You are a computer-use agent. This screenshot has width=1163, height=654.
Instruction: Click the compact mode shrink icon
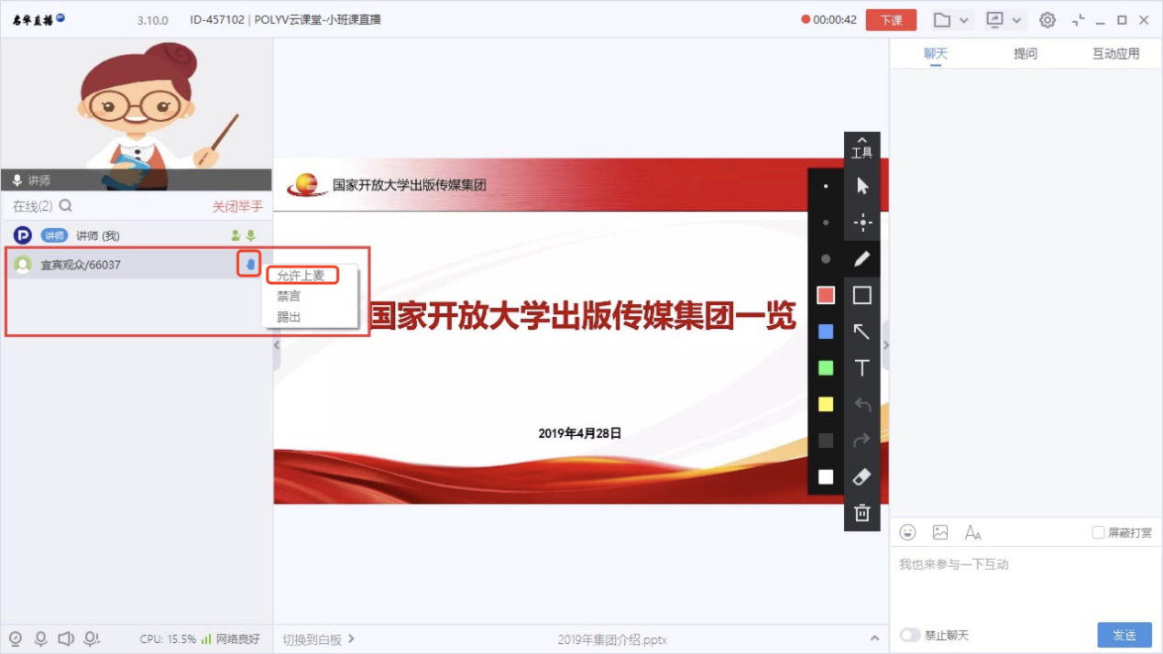1078,20
